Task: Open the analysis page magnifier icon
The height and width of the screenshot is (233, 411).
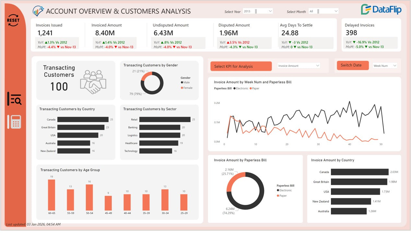Action: click(14, 99)
